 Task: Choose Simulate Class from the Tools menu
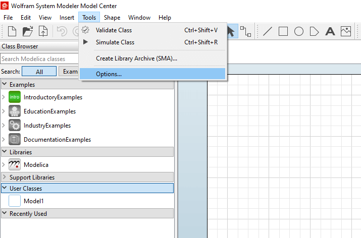coord(152,42)
